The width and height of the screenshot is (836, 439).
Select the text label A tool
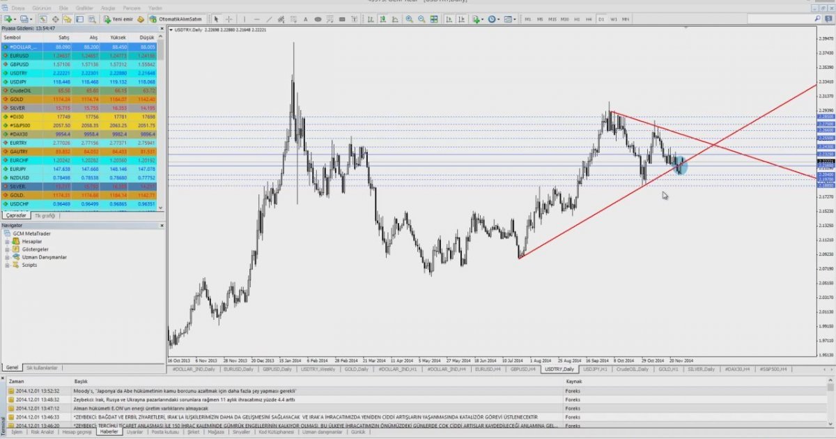305,20
